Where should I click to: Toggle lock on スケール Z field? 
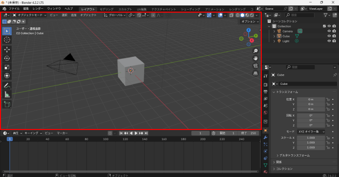[328, 147]
